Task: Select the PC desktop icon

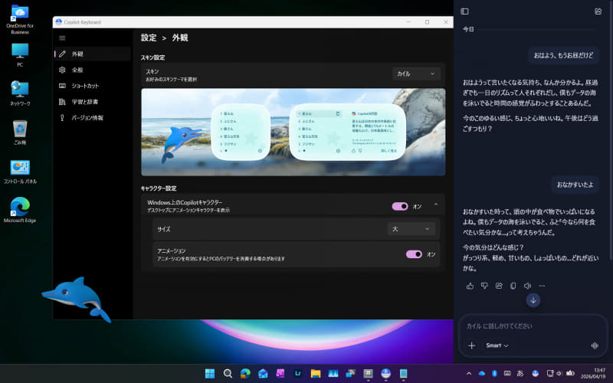Action: [x=20, y=54]
